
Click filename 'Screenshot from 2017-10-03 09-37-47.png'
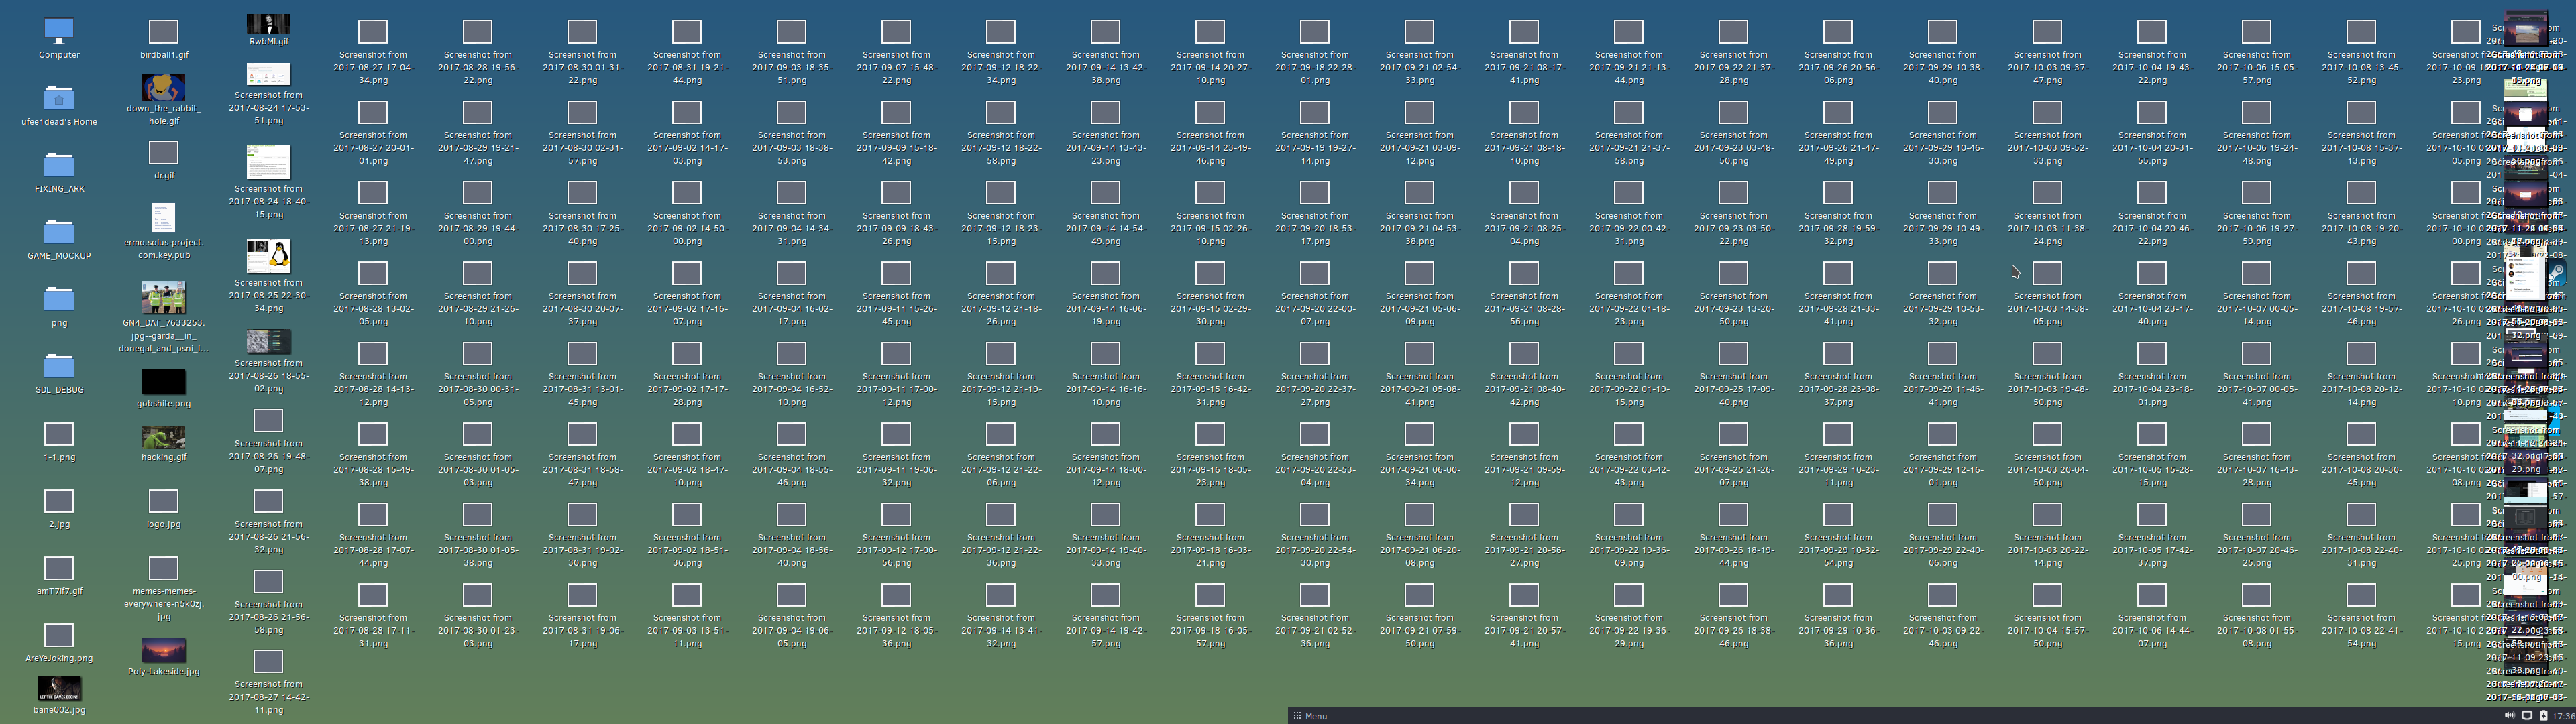(2047, 67)
